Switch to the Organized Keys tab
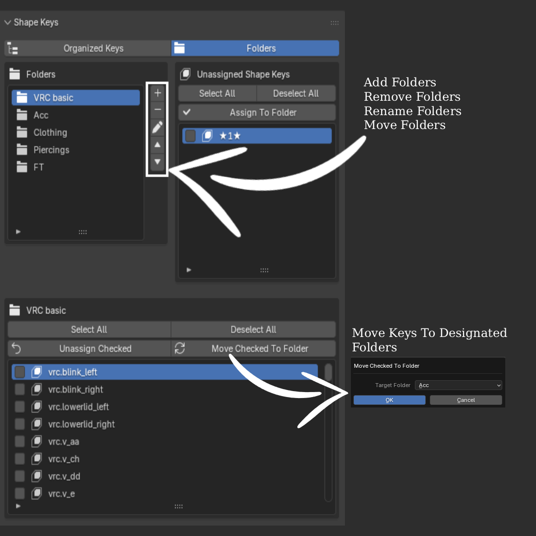The width and height of the screenshot is (536, 536). coord(88,48)
